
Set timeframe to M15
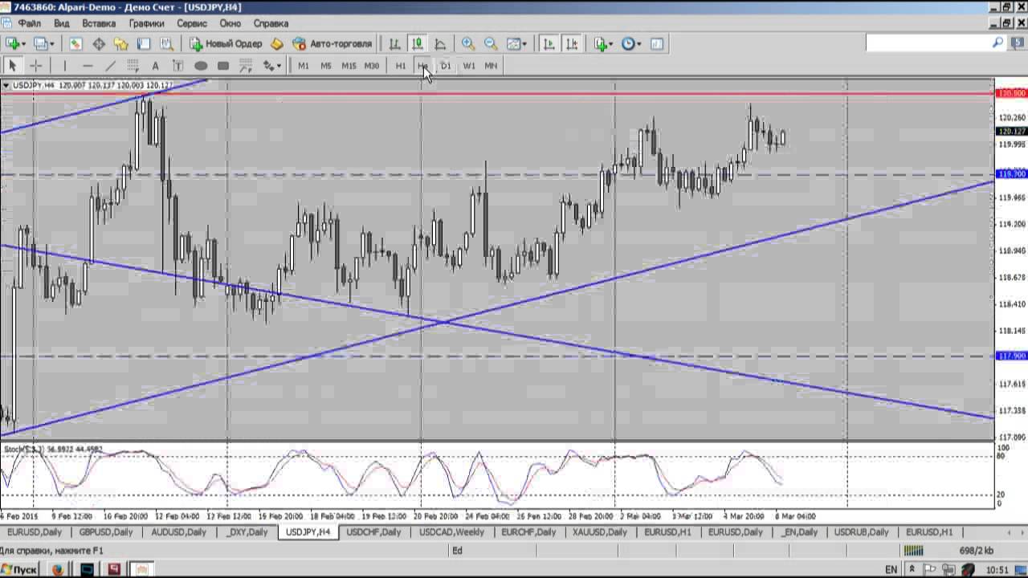pos(349,66)
